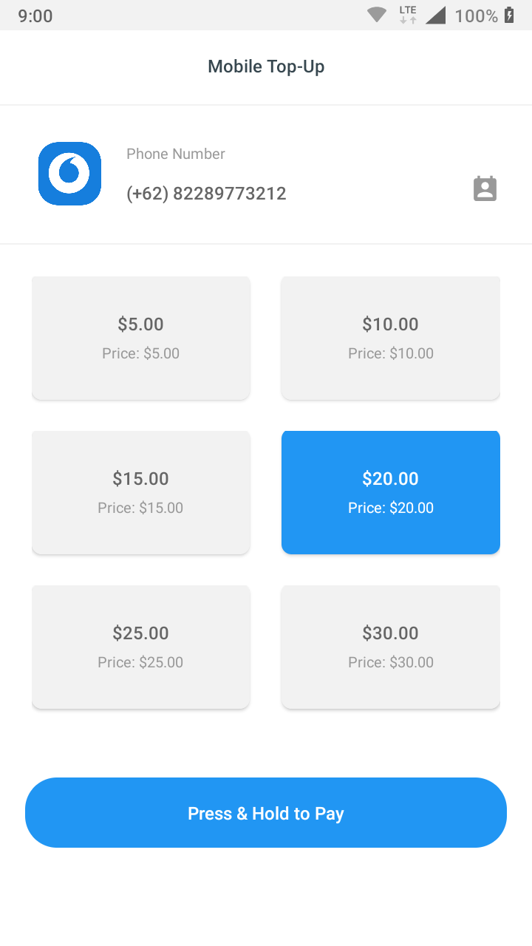532x946 pixels.
Task: Edit the phone number (+62) 82289773212
Action: (206, 194)
